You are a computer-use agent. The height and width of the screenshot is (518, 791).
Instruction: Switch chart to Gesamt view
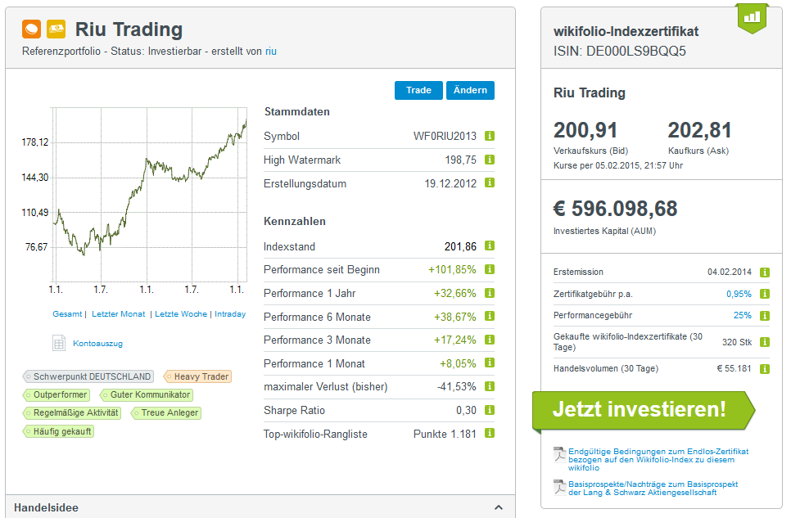click(67, 313)
